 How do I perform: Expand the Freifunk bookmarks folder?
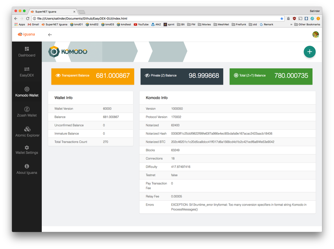(239, 24)
